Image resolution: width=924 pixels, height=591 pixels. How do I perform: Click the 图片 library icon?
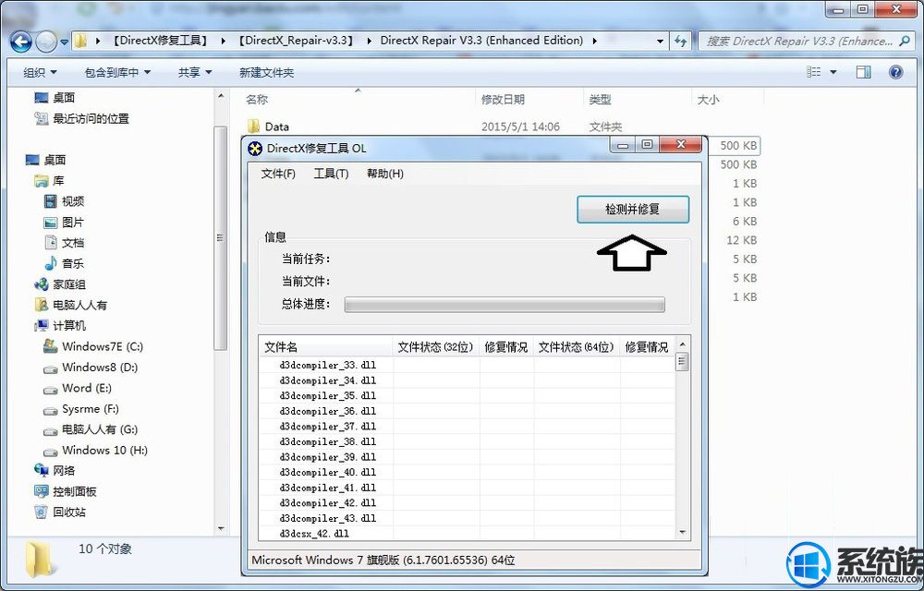click(x=51, y=223)
